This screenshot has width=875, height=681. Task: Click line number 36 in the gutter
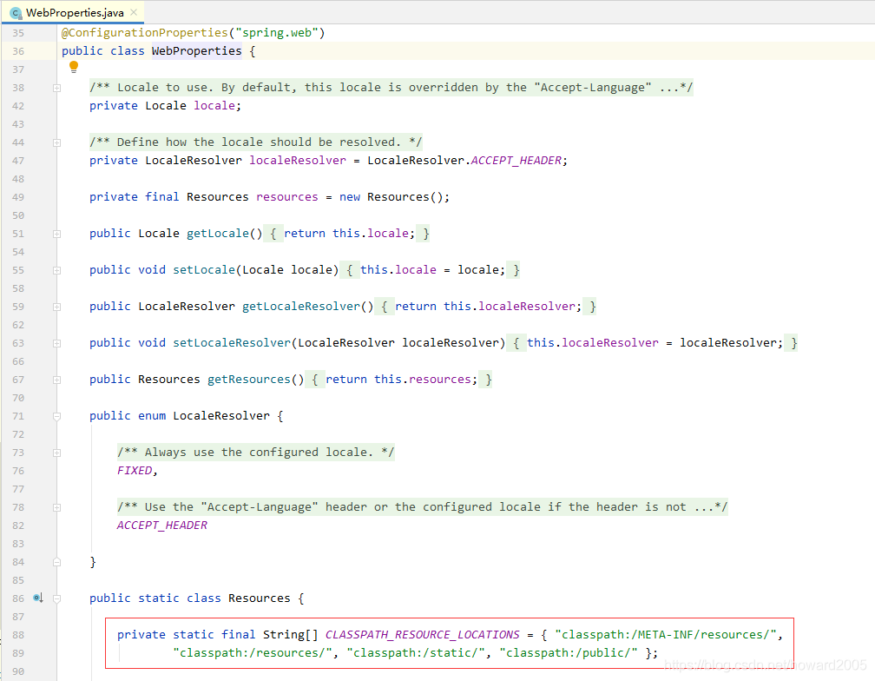click(18, 51)
